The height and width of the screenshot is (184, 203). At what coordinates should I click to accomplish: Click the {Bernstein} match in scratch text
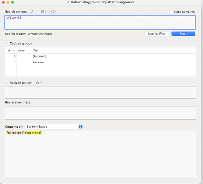pyautogui.click(x=15, y=133)
